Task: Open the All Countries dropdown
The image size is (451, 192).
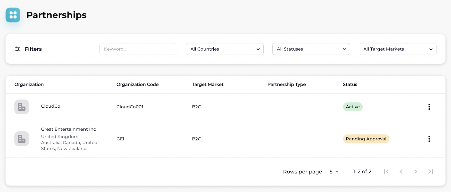Action: click(225, 49)
